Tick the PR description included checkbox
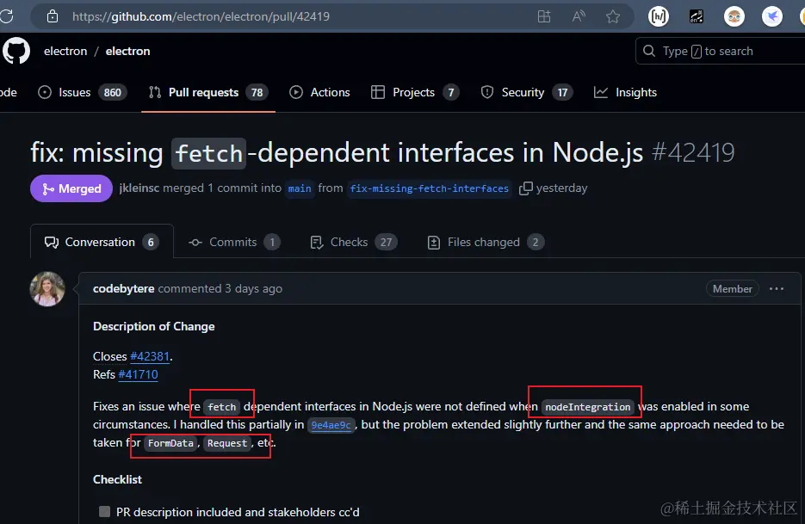Viewport: 805px width, 524px height. click(x=104, y=512)
